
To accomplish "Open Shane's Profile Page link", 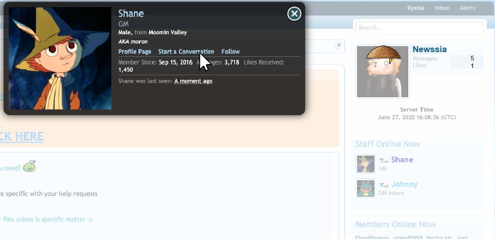I will click(134, 52).
